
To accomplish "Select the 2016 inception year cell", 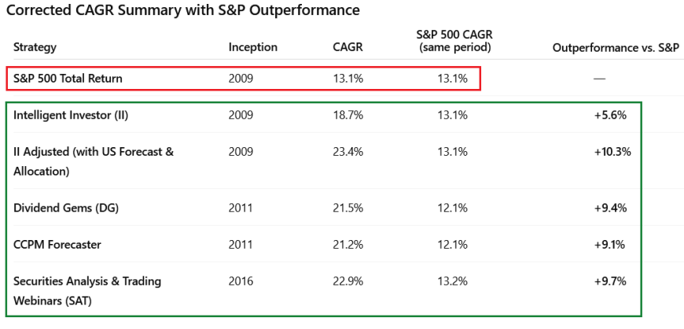I will (241, 281).
